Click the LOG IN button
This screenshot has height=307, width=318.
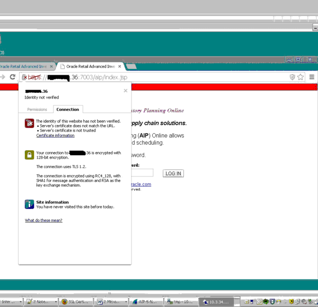(x=173, y=173)
